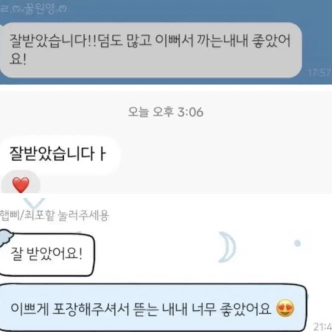
Task: Click the heart-eyes emoji in the blue bubble
Action: tap(285, 308)
